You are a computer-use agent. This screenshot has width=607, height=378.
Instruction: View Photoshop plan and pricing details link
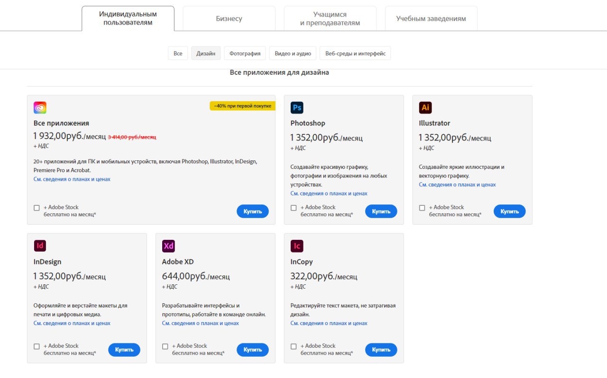(x=329, y=193)
